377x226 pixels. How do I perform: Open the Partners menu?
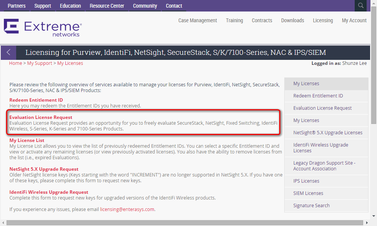(x=17, y=6)
